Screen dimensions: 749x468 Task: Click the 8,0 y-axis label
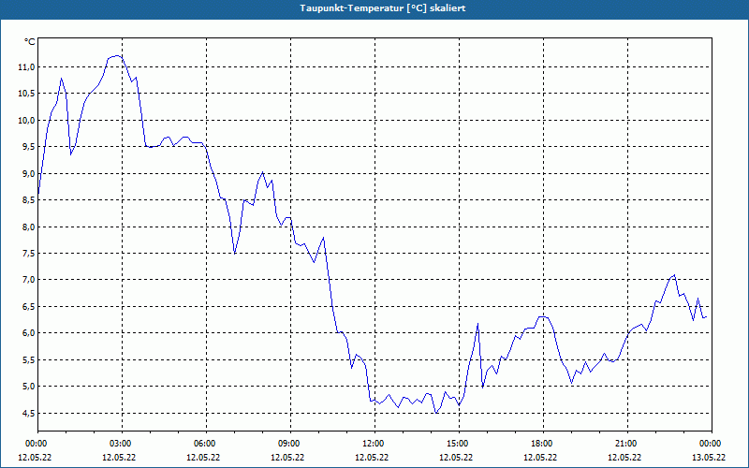(28, 227)
